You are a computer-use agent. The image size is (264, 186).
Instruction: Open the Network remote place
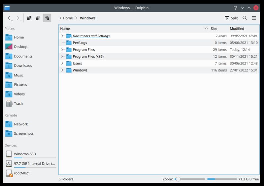pos(21,124)
